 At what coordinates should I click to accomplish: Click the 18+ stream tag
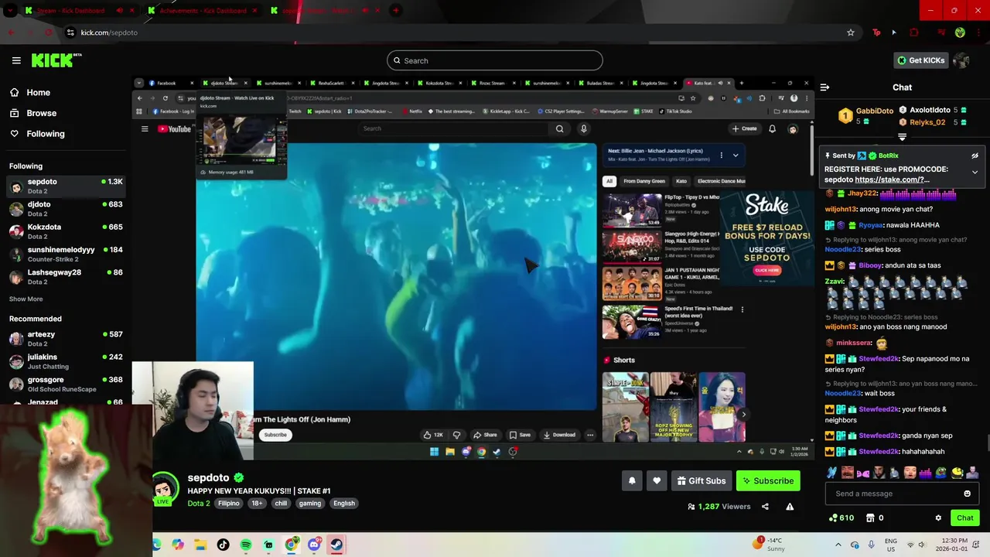(x=257, y=504)
